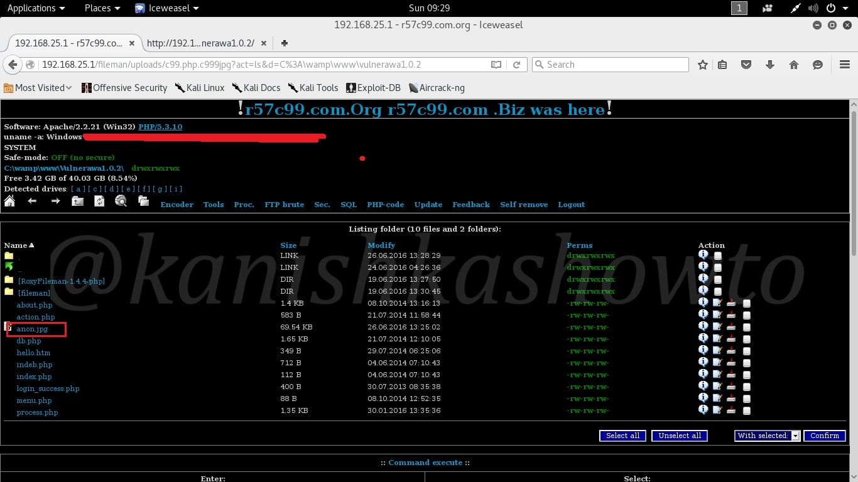Click the Logout link
Screen dimensions: 858x482
point(572,205)
